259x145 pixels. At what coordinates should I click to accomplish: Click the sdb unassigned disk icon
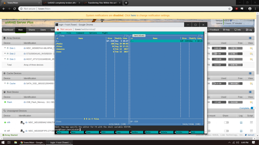[22, 122]
